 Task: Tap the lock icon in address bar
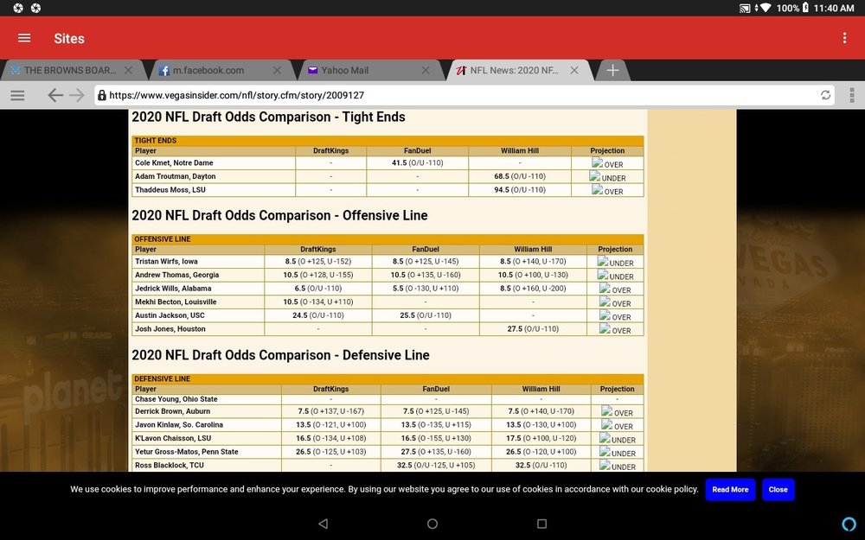coord(101,95)
